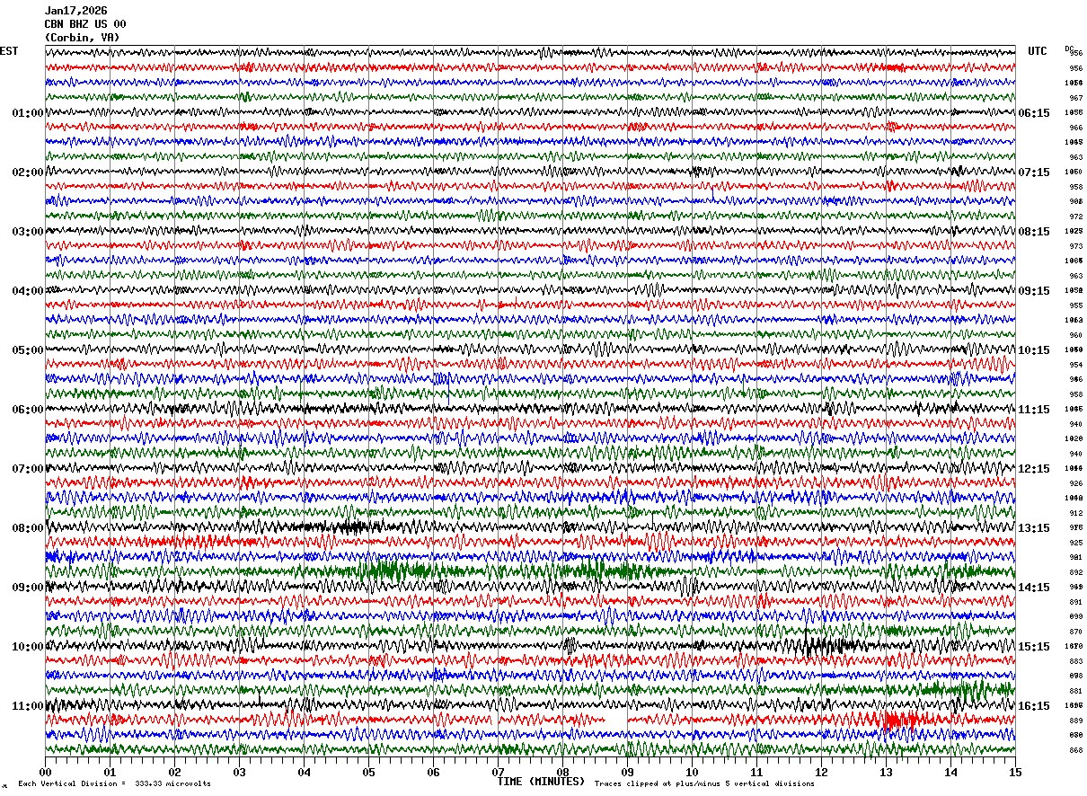Click minute tick '07' on bottom axis
The image size is (1087, 796).
498,772
